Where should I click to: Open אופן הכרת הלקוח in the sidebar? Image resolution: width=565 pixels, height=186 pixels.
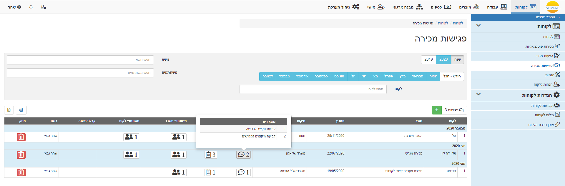pyautogui.click(x=518, y=124)
